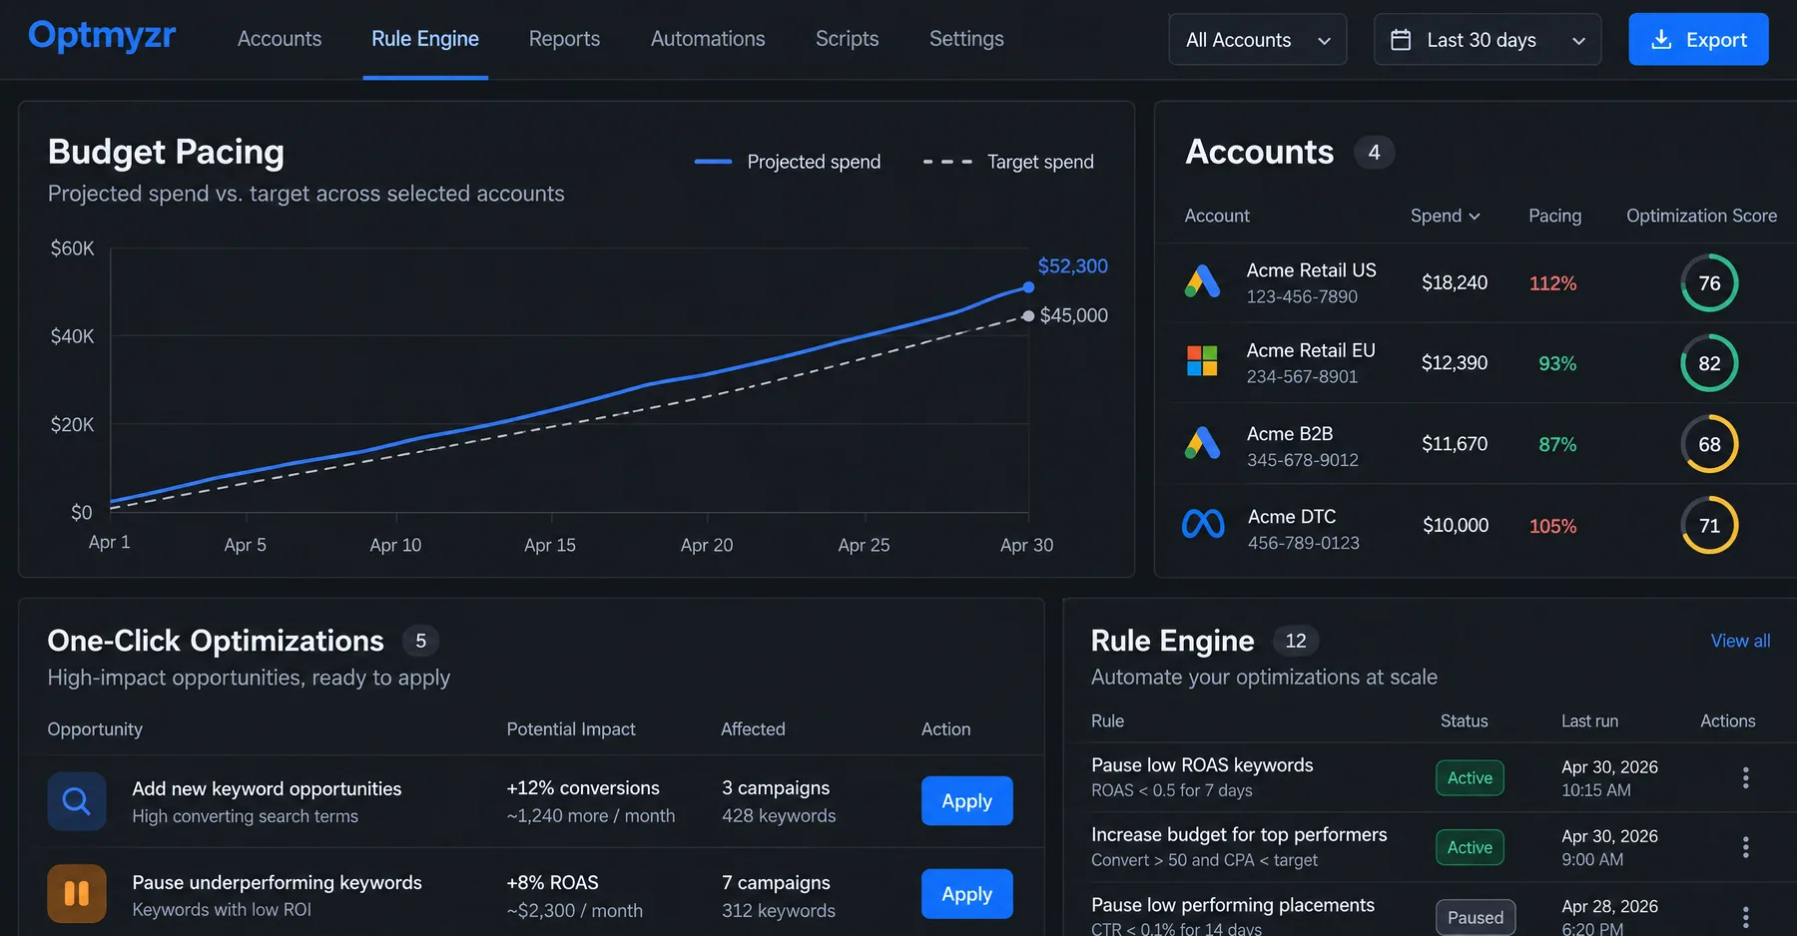Image resolution: width=1797 pixels, height=936 pixels.
Task: Click the Export button
Action: click(x=1698, y=40)
